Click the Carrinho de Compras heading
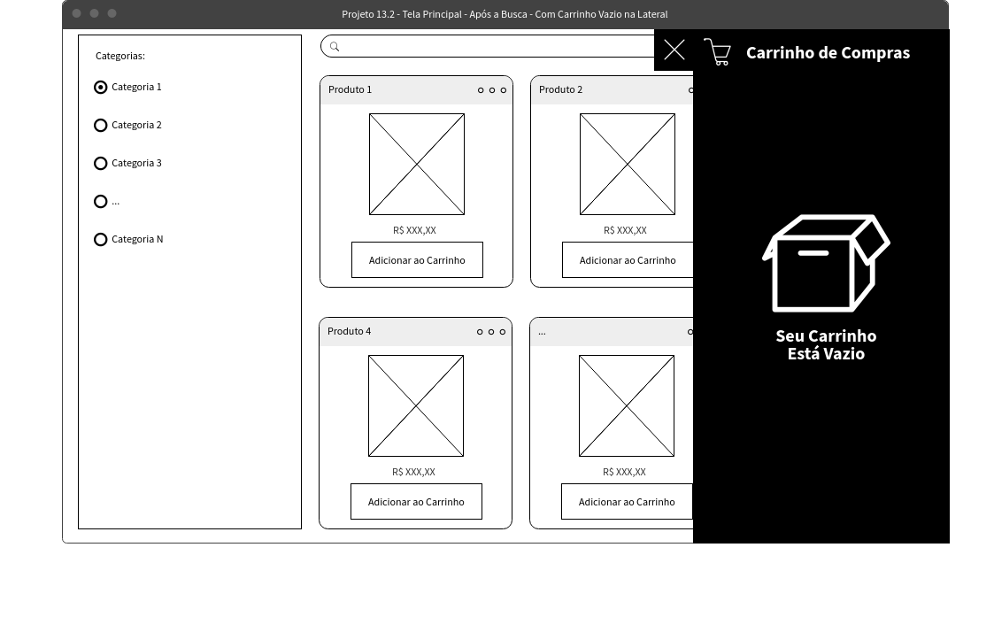The image size is (994, 640). pos(828,52)
